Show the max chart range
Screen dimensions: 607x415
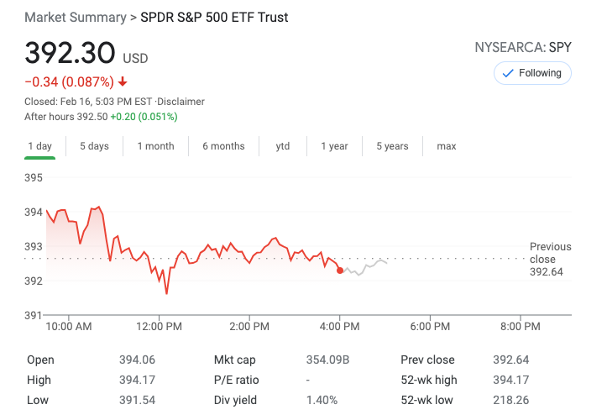[x=447, y=146]
